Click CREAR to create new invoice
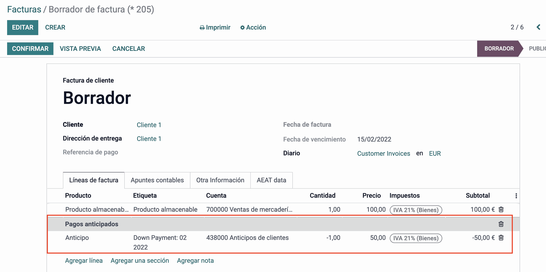546x272 pixels. (55, 28)
